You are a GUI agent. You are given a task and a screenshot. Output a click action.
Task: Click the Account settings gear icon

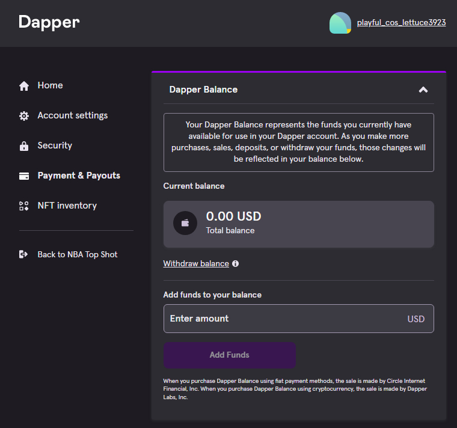point(24,116)
